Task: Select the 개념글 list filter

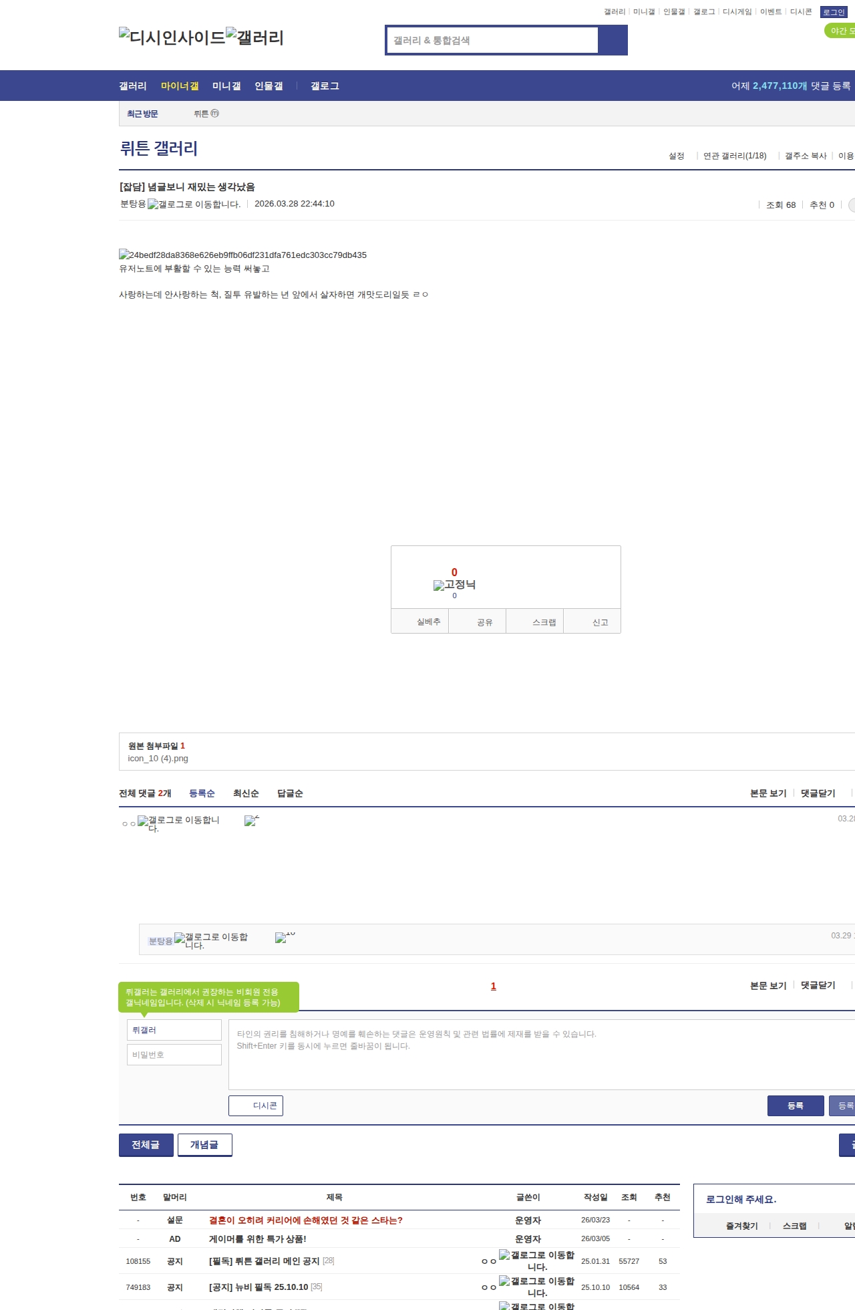Action: pos(204,1145)
